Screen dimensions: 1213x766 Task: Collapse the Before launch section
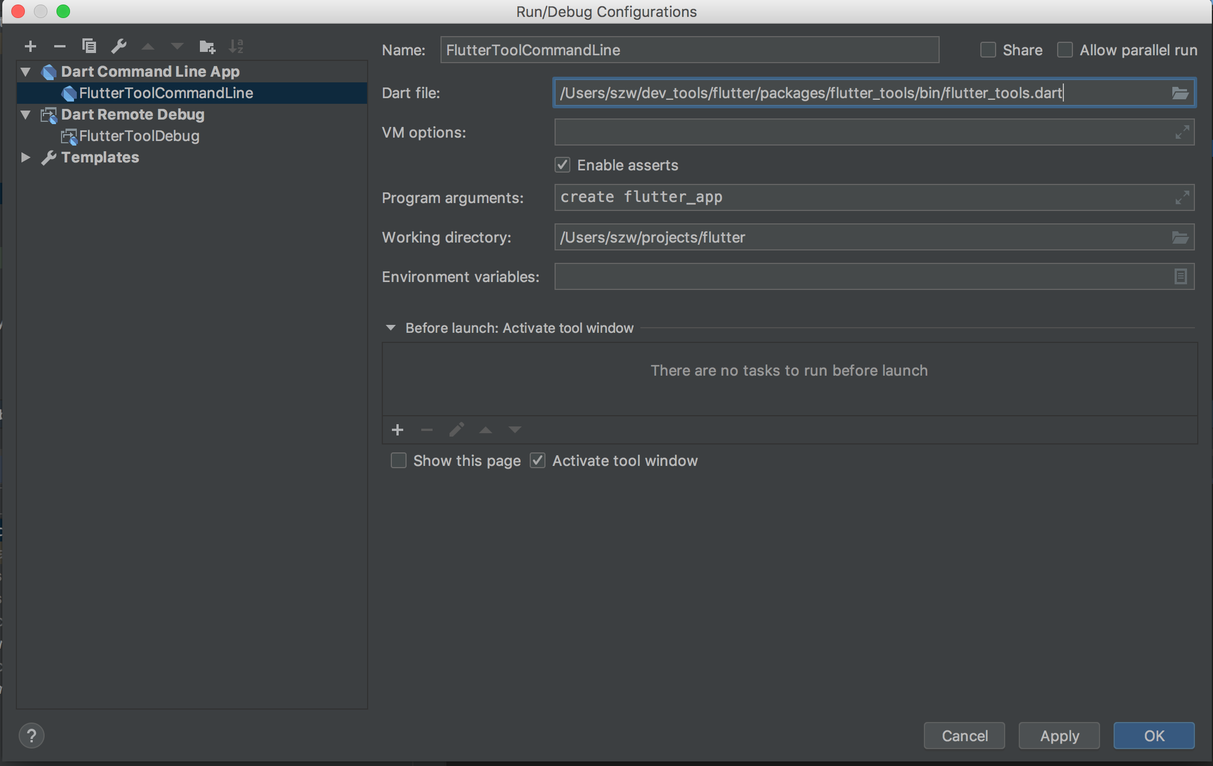pos(391,328)
